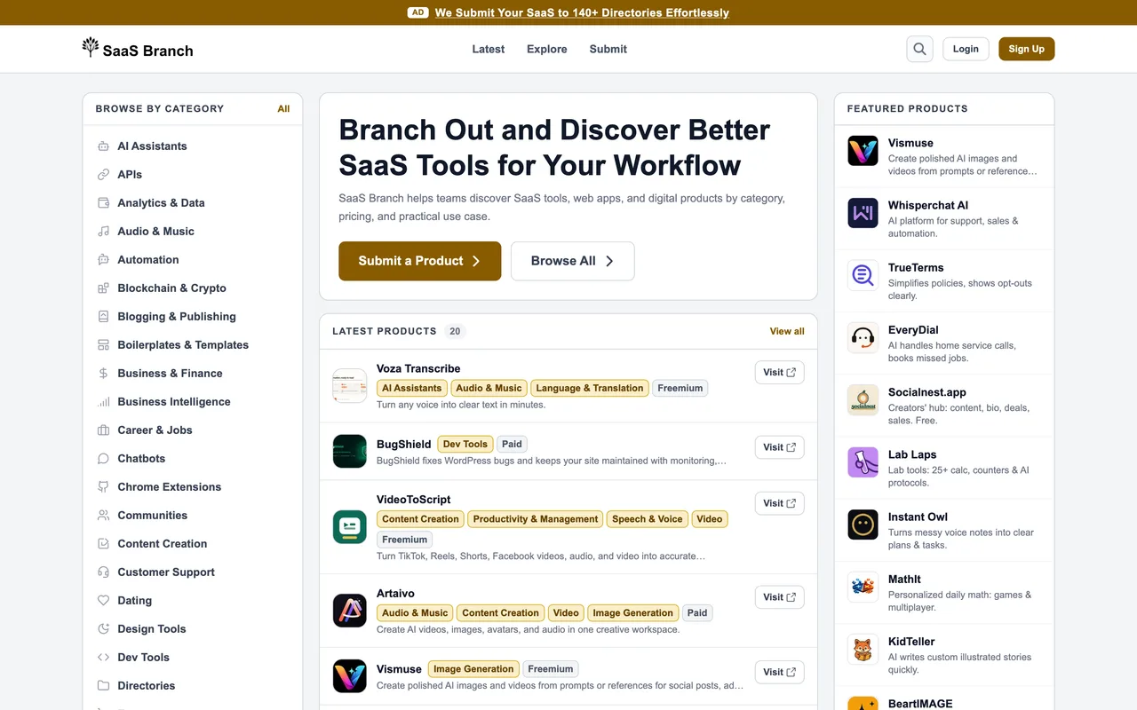Click the KidTeller fox logo
Image resolution: width=1137 pixels, height=710 pixels.
click(x=863, y=649)
